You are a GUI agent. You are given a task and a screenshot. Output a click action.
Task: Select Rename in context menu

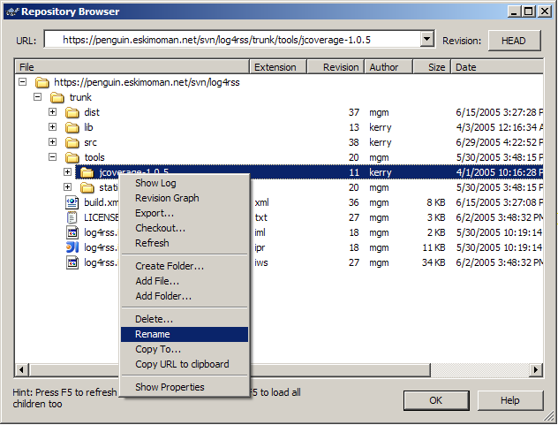click(185, 335)
